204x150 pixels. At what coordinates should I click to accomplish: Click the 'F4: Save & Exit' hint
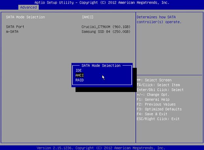(x=152, y=114)
